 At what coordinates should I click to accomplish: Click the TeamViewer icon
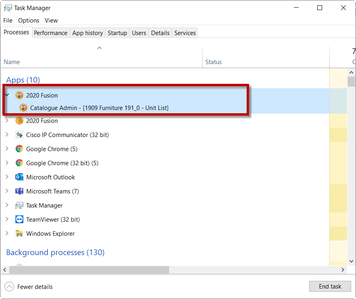[19, 219]
